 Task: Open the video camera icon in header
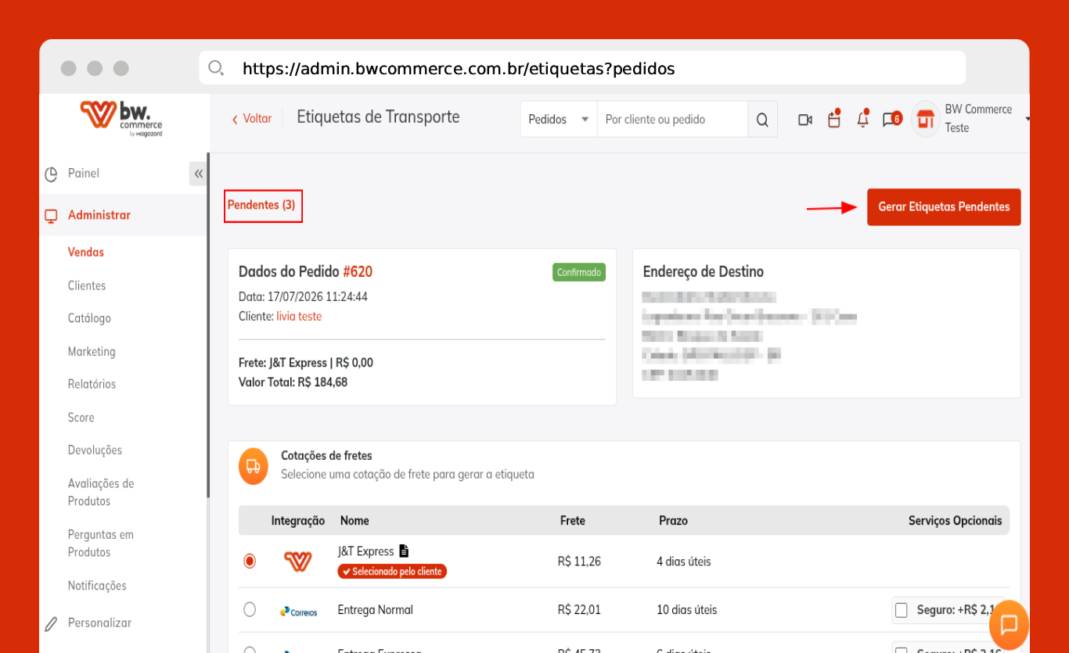[804, 120]
